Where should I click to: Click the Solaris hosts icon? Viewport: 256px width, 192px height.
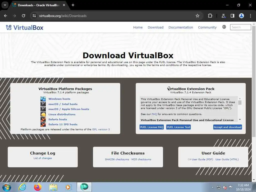(43, 119)
